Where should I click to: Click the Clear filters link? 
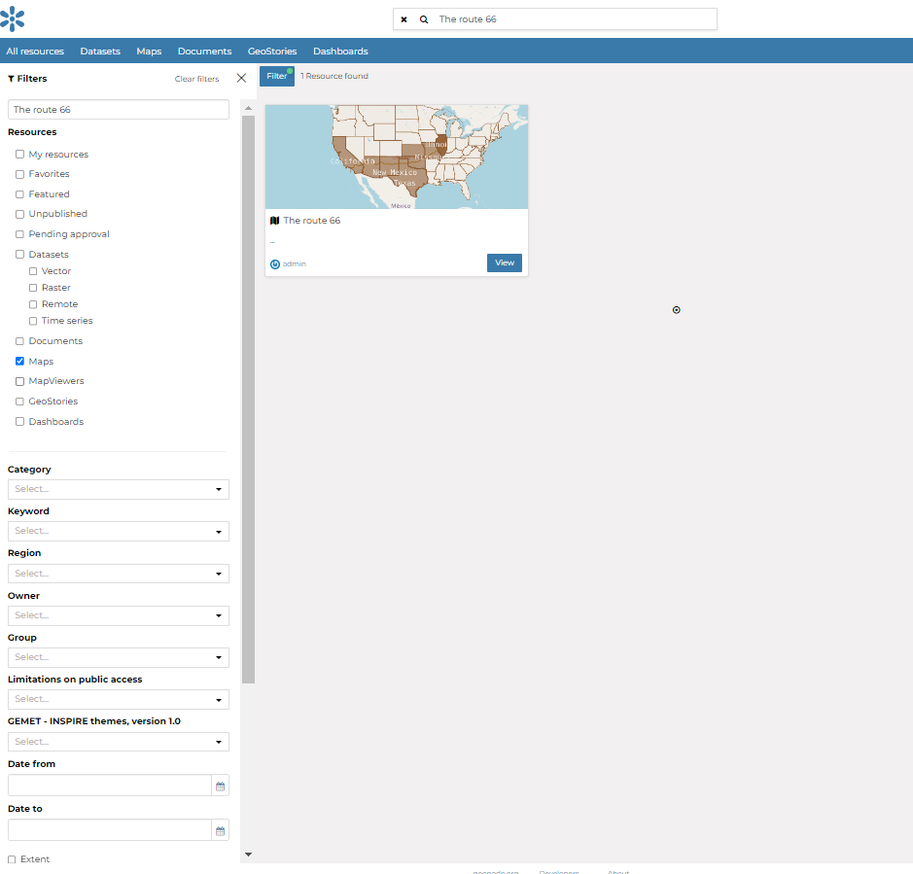pyautogui.click(x=196, y=78)
